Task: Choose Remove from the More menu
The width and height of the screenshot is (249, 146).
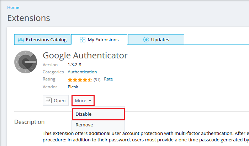Action: tap(98, 125)
